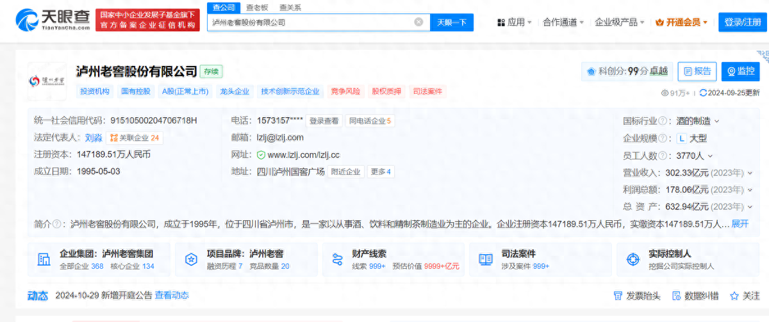Open 核心企业 134 link
This screenshot has width=769, height=322.
pyautogui.click(x=132, y=266)
